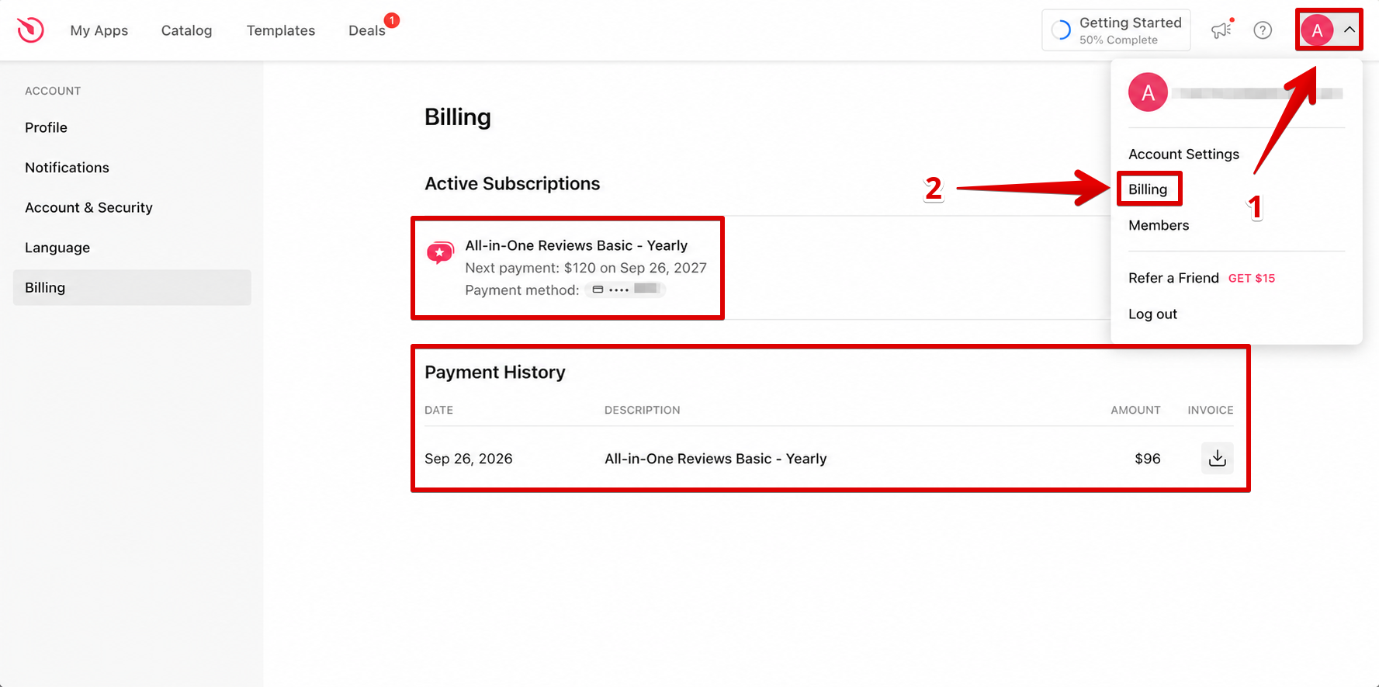Open Account & Security settings

pyautogui.click(x=132, y=207)
